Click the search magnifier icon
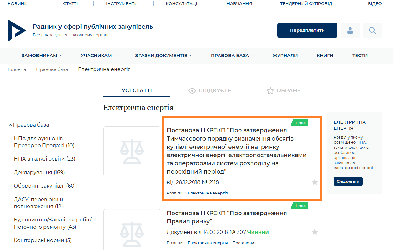The image size is (393, 250). click(372, 30)
